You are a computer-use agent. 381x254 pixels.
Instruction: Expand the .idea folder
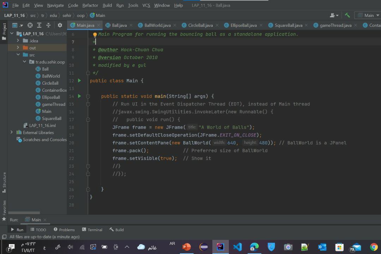[x=18, y=41]
